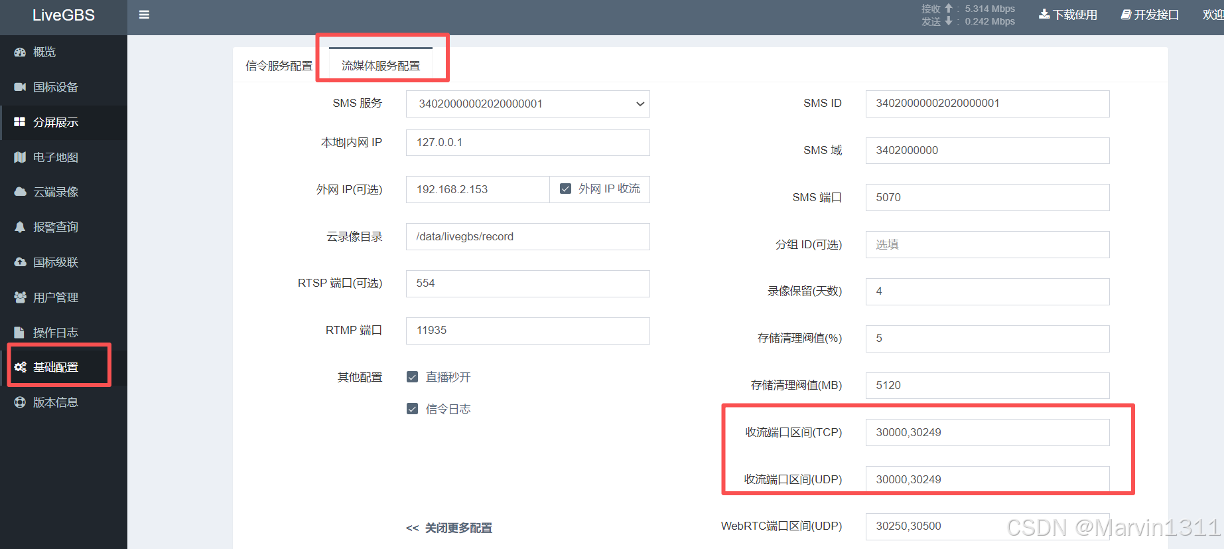Click the 外网 IP input with 192.168.2.153
This screenshot has height=549, width=1224.
point(478,189)
